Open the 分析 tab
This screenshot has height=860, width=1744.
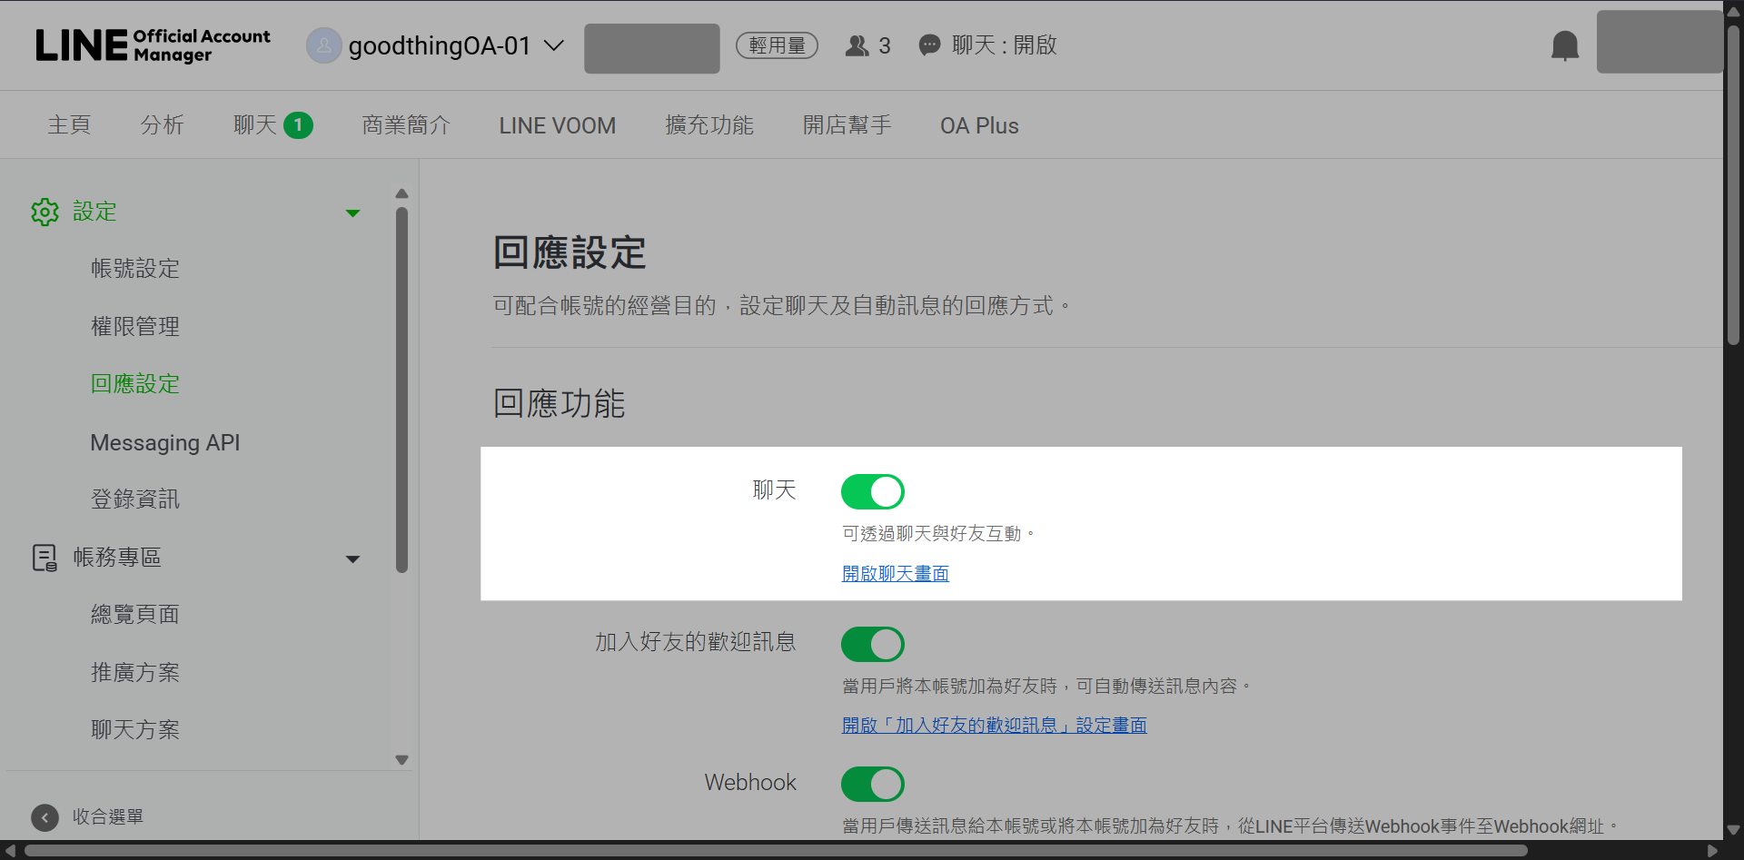(162, 125)
